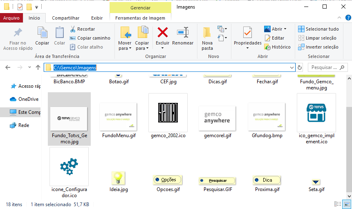
Task: Go up one folder level
Action: pos(38,67)
